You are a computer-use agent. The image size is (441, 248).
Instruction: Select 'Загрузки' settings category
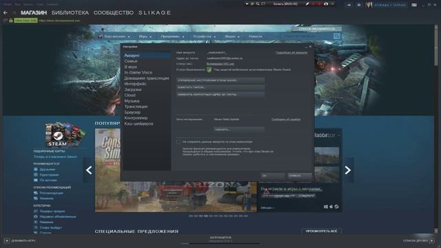point(147,90)
